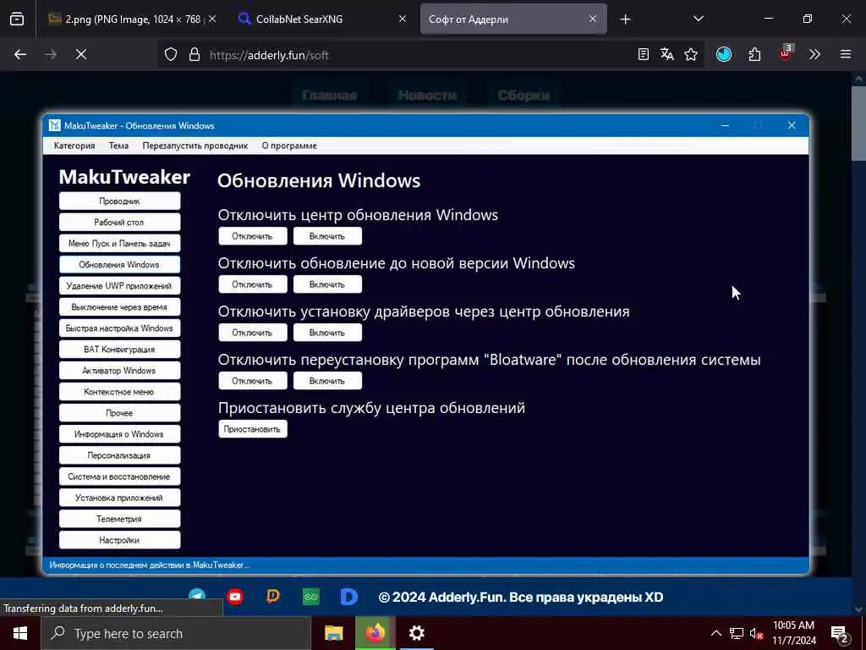Screen dimensions: 866x650
Task: Open Настройки category in sidebar
Action: click(x=120, y=540)
